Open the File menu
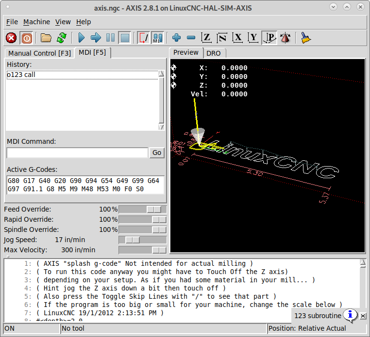This screenshot has height=337, width=370. (12, 22)
